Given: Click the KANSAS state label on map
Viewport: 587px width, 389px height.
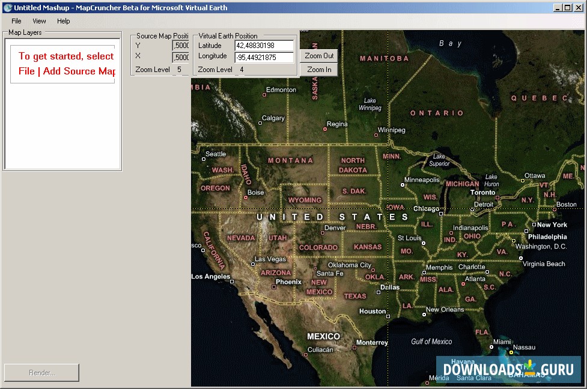Looking at the screenshot, I should tap(368, 247).
